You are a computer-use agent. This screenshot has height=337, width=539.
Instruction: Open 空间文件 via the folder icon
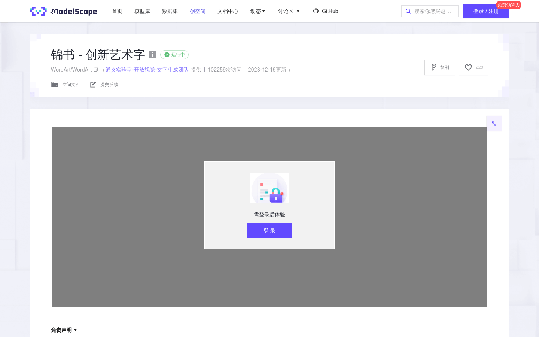click(55, 84)
